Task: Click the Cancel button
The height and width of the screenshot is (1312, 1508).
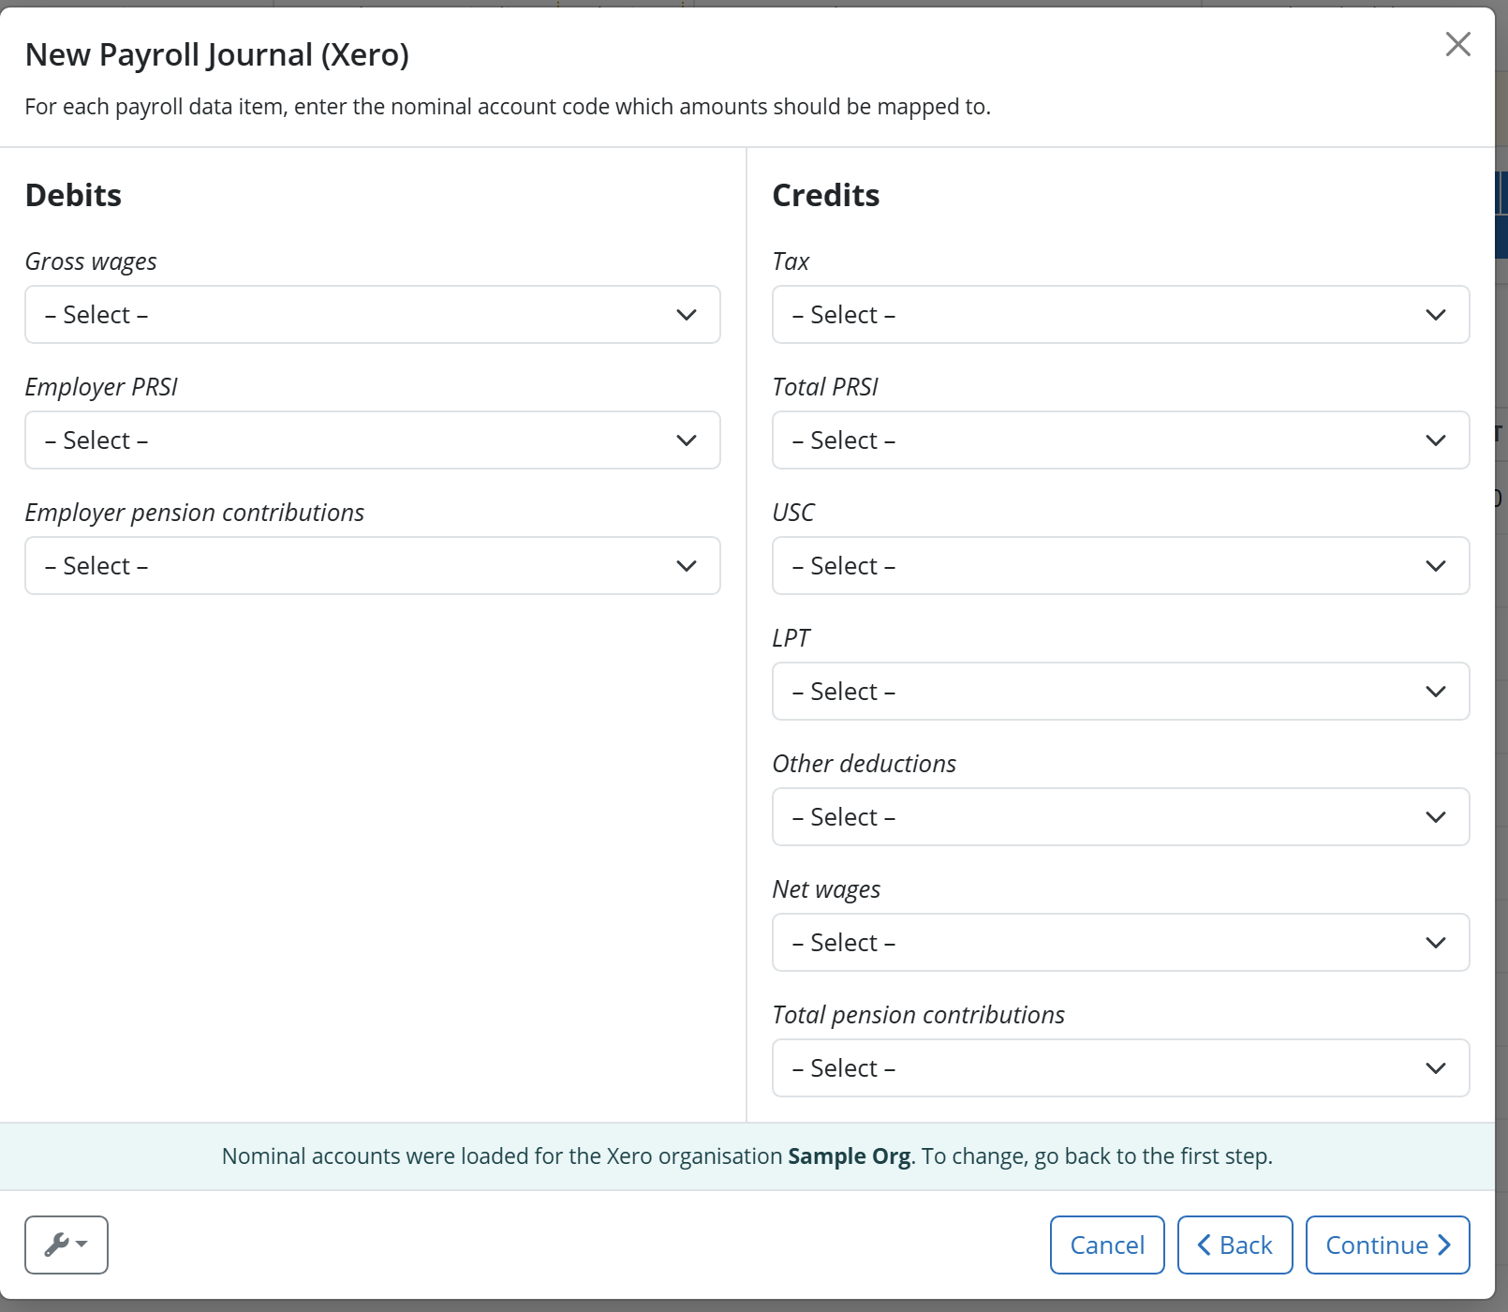Action: (x=1106, y=1245)
